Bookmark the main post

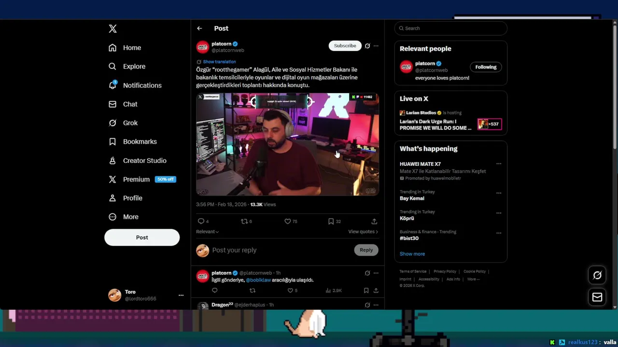(x=331, y=221)
